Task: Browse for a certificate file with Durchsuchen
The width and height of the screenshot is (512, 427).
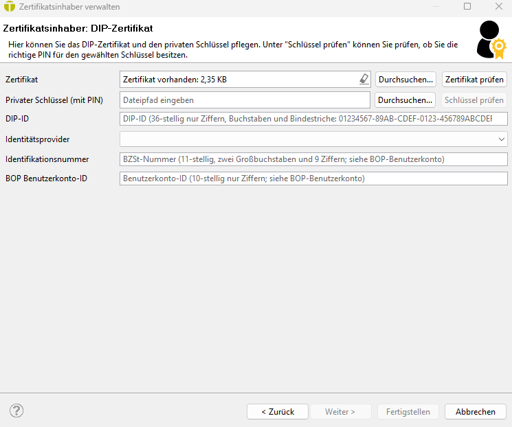Action: pyautogui.click(x=405, y=80)
